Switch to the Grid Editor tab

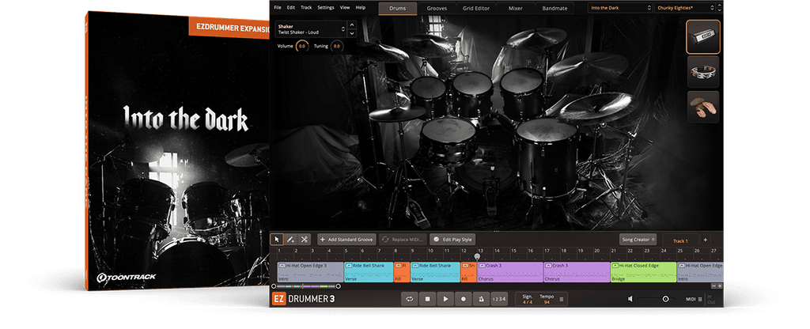point(477,8)
